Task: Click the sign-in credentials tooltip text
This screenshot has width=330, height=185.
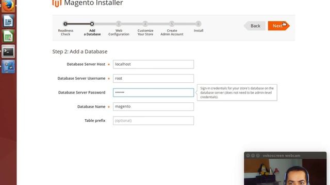Action: 237,92
